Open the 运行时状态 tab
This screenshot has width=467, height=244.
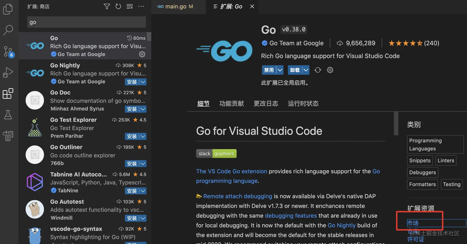click(x=303, y=103)
